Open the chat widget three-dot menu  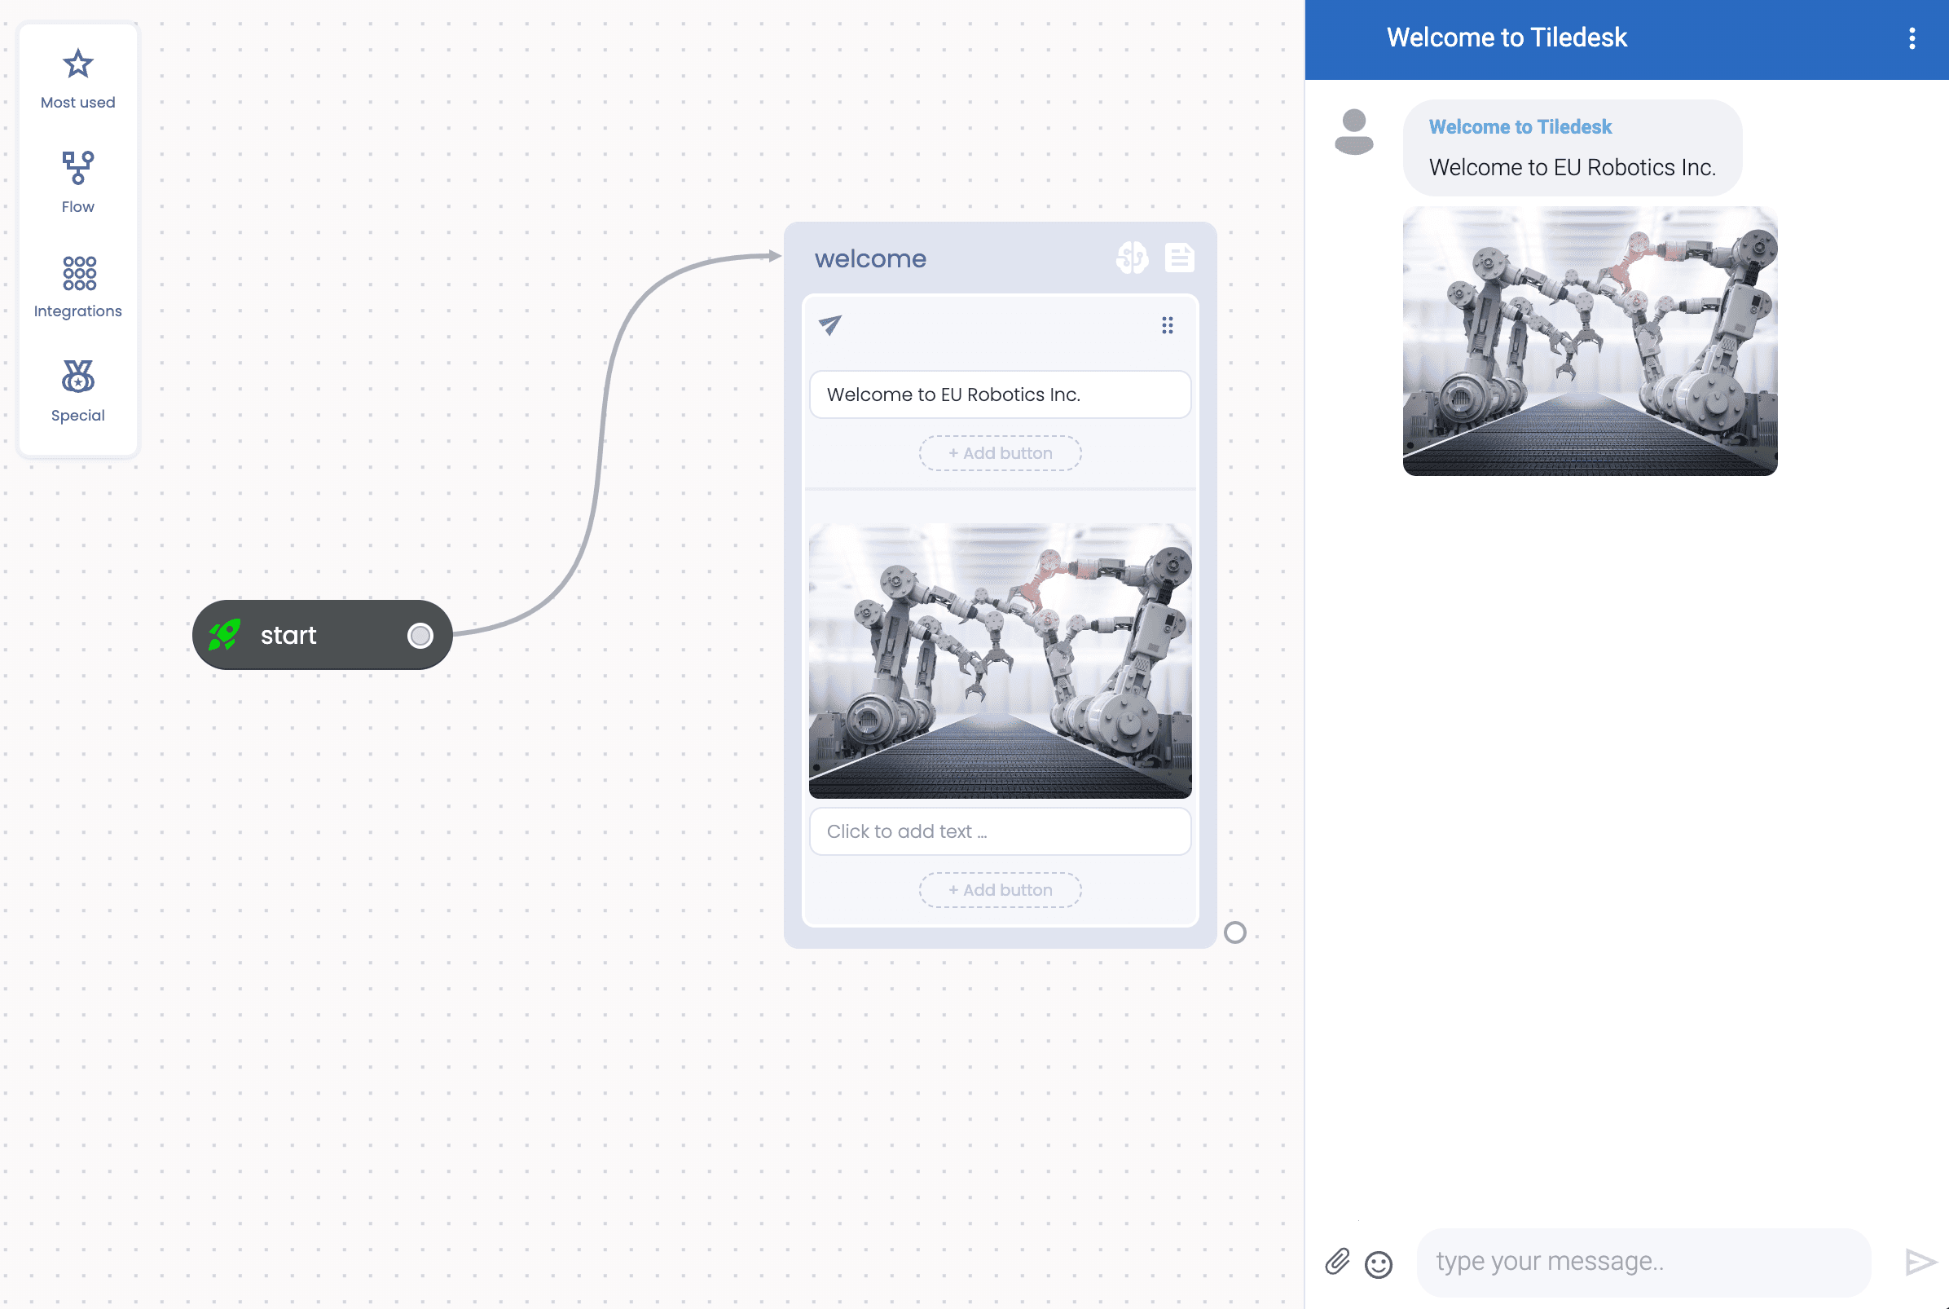[x=1912, y=38]
